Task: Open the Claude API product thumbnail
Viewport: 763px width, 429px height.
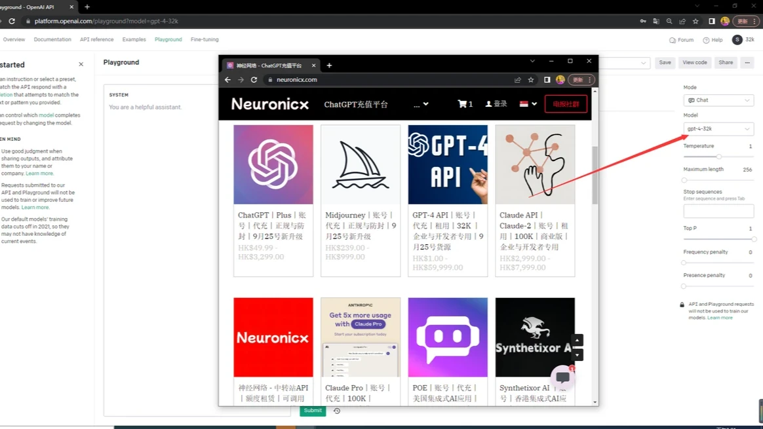Action: coord(535,164)
